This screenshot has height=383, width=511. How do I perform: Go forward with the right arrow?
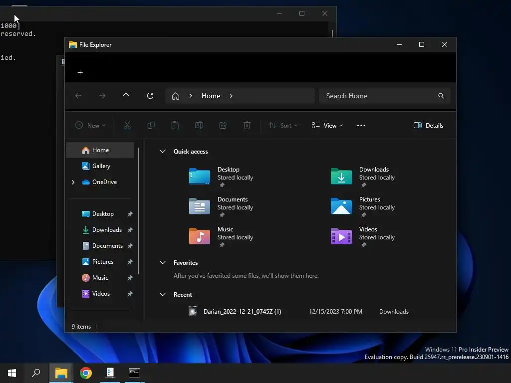[x=102, y=96]
